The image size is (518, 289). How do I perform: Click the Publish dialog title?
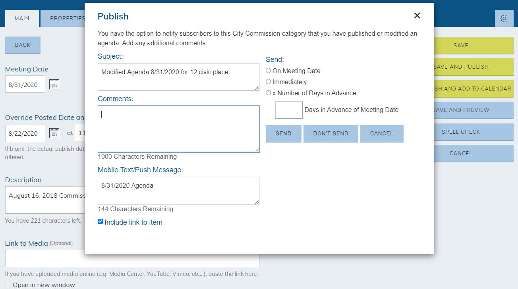tap(113, 16)
